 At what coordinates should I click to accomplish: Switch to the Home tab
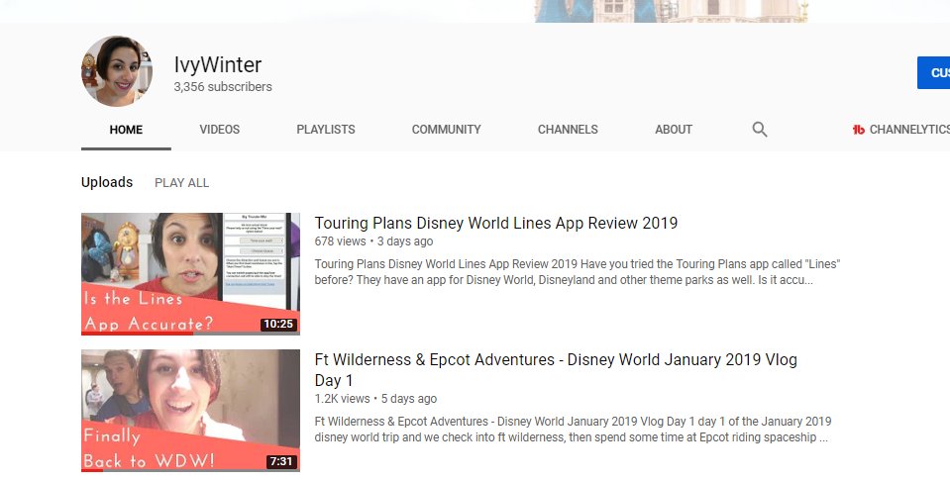pyautogui.click(x=126, y=130)
